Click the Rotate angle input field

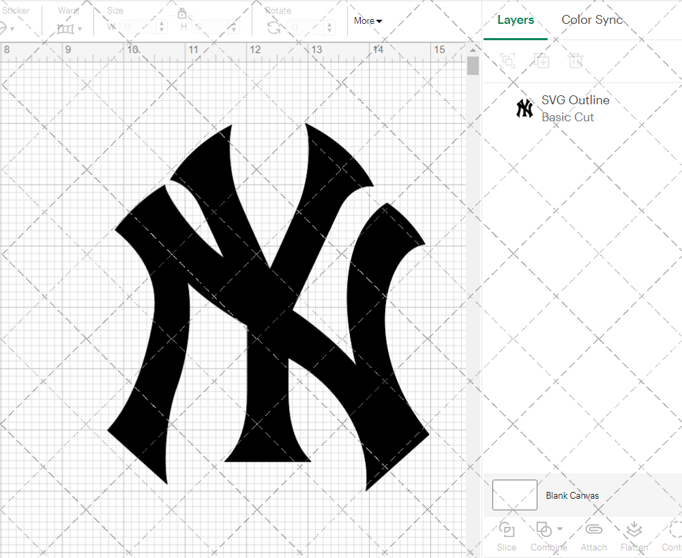click(x=306, y=27)
